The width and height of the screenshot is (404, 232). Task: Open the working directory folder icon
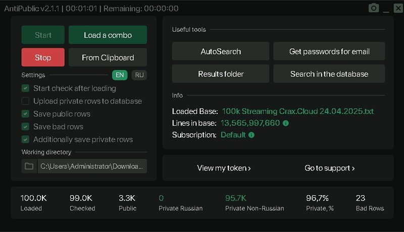click(x=29, y=166)
